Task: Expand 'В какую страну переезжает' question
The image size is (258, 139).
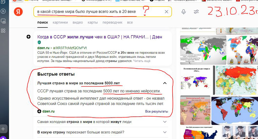Action: pos(165,132)
